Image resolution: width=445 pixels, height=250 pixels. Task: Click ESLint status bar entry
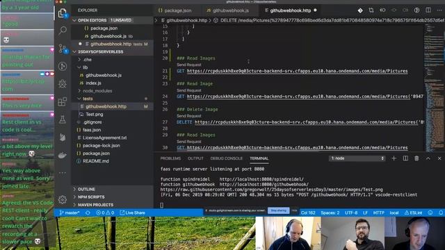click(x=414, y=212)
